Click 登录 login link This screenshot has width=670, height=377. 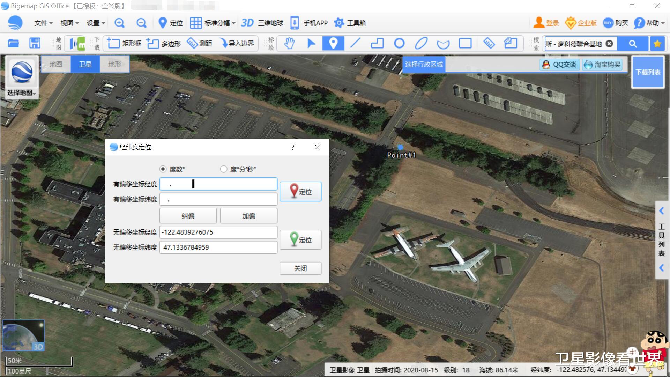546,23
